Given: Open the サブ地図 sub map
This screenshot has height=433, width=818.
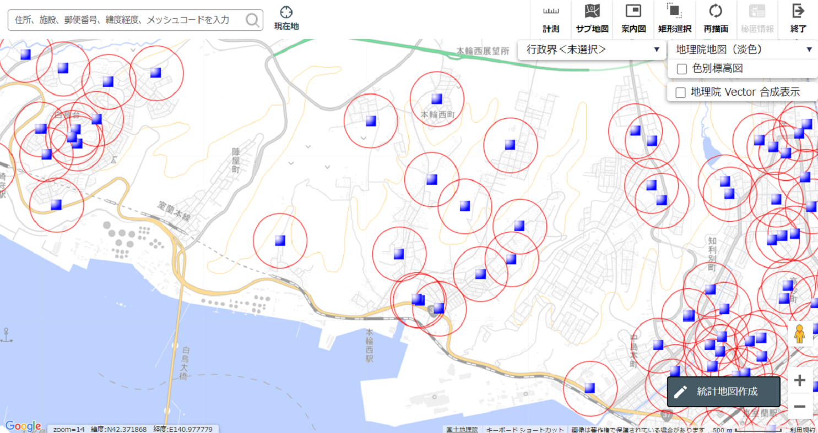Looking at the screenshot, I should click(592, 11).
